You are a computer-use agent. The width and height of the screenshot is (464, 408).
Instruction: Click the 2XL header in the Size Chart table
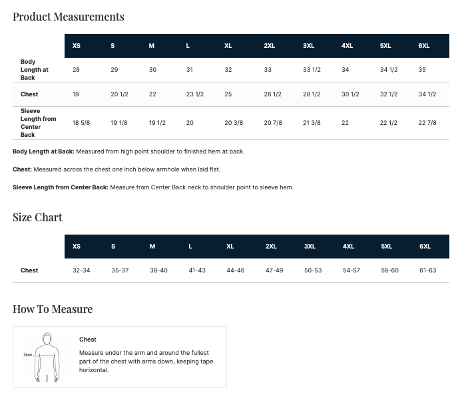click(x=271, y=247)
